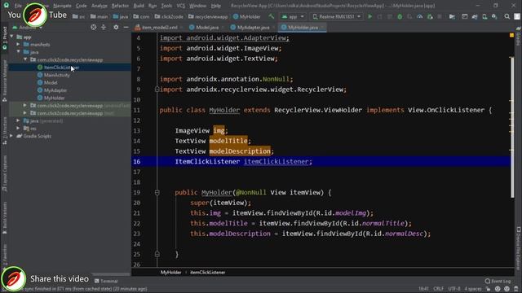Collapse the app module node
Image resolution: width=522 pixels, height=293 pixels.
[11, 37]
